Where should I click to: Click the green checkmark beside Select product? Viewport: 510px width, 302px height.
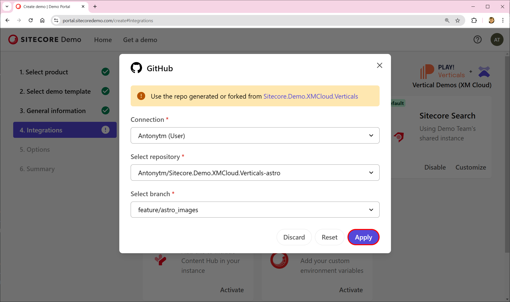click(105, 72)
